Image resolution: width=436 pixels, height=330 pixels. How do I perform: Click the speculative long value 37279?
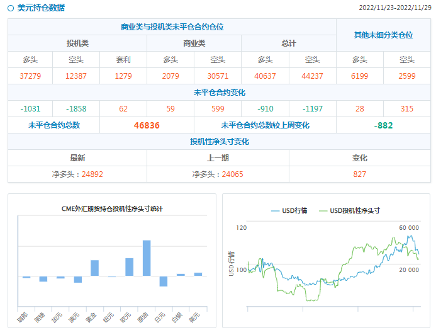(30, 76)
